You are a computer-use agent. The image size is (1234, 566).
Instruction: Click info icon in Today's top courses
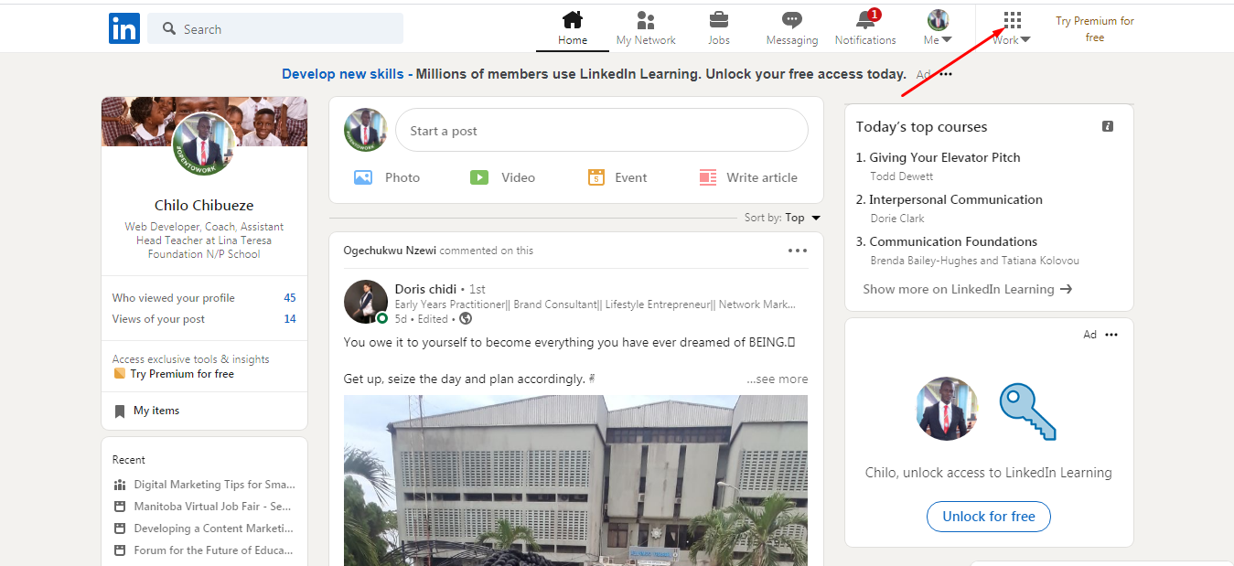pyautogui.click(x=1108, y=126)
